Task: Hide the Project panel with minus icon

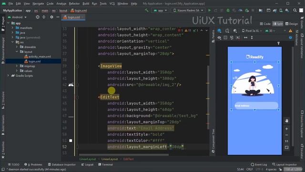Action: coord(58,17)
